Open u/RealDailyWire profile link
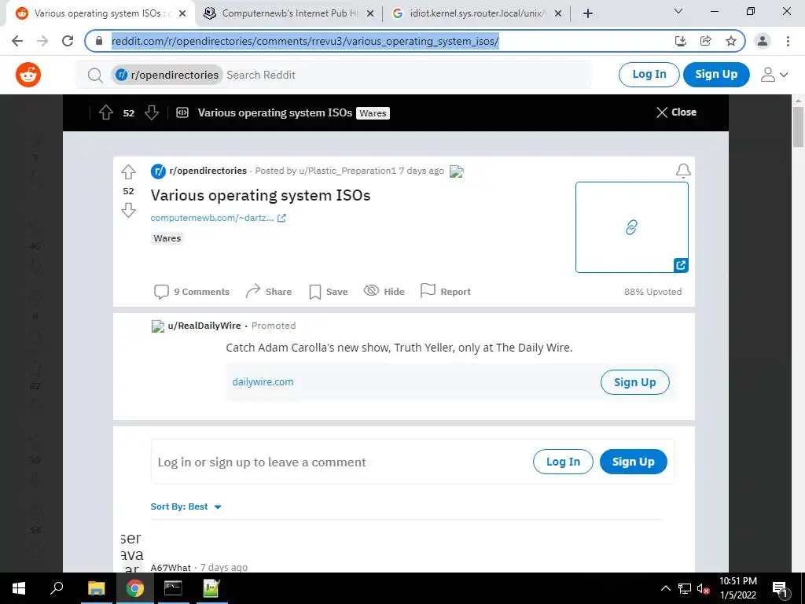 coord(204,326)
